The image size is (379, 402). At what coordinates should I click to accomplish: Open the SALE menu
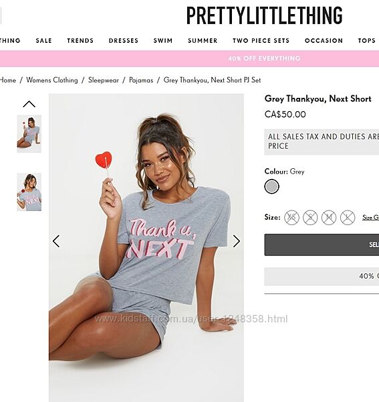point(43,40)
